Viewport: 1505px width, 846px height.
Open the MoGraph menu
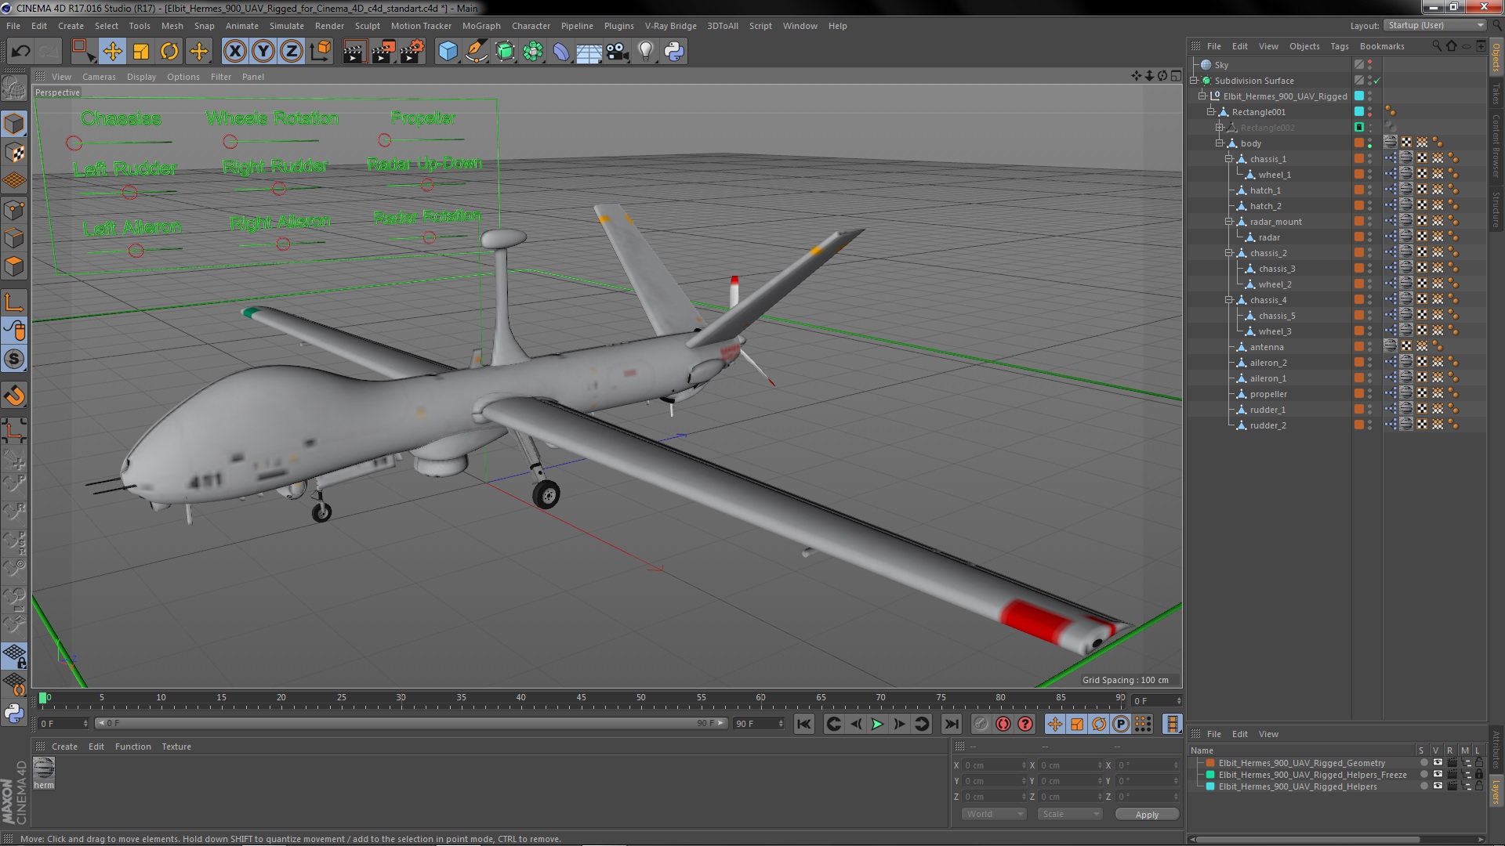[481, 26]
